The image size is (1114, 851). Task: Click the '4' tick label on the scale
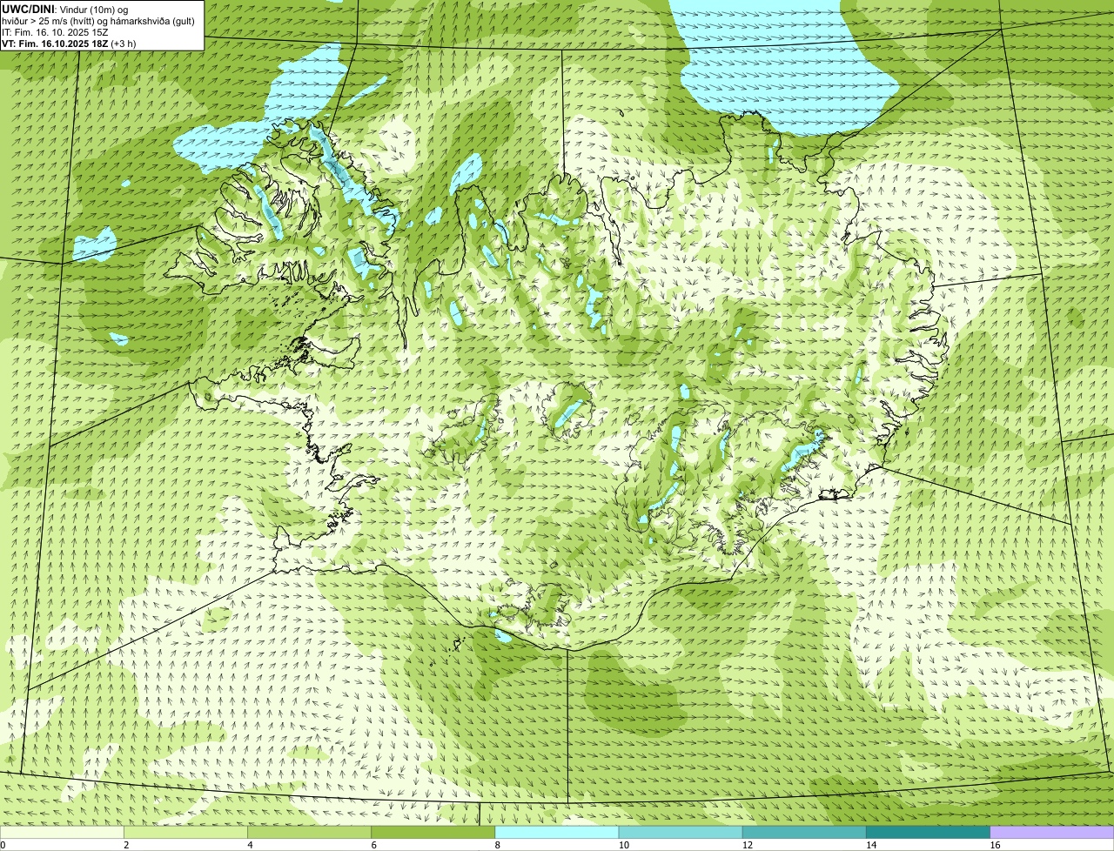click(250, 845)
